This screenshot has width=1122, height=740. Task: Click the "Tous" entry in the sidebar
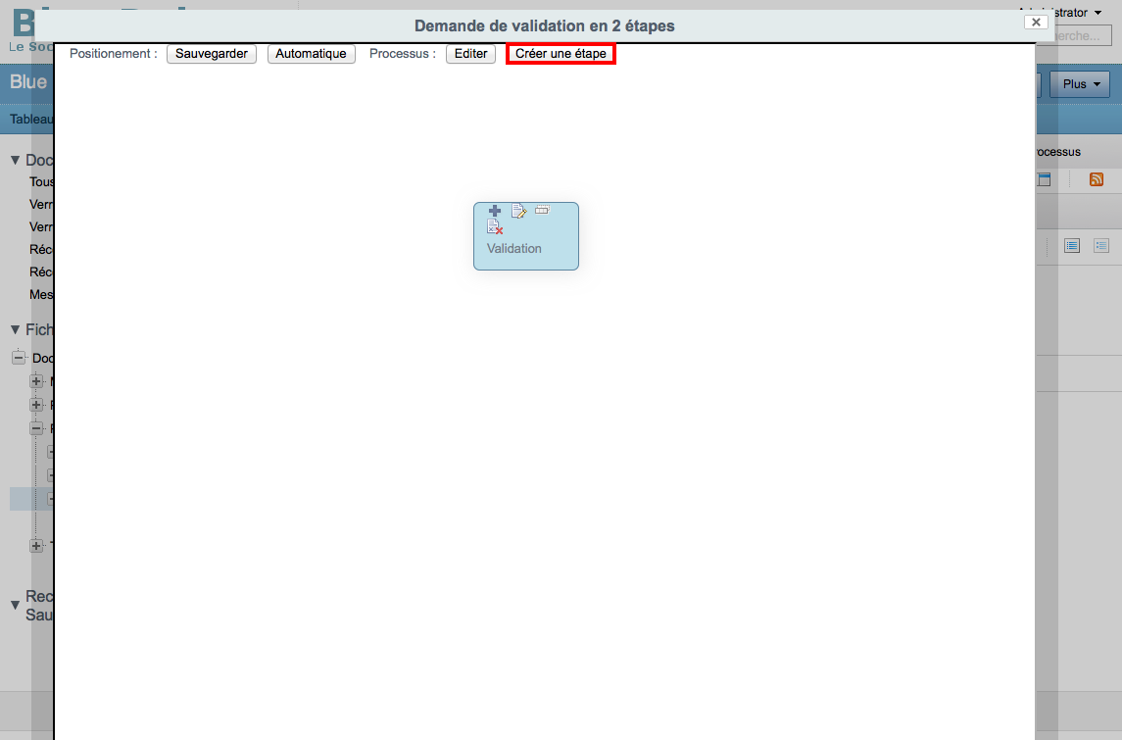click(41, 181)
